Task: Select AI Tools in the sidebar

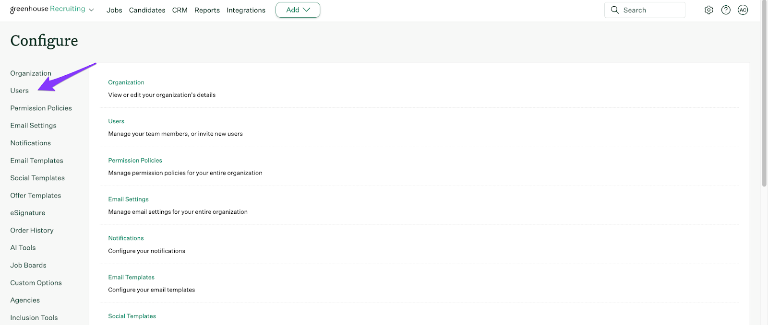Action: [23, 248]
